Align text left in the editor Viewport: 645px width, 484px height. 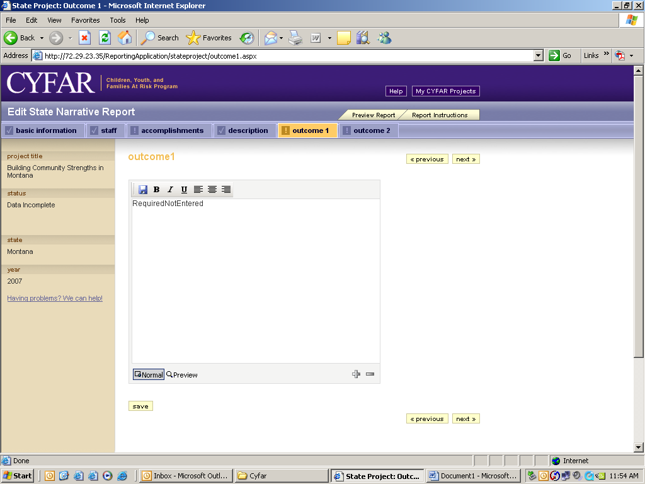coord(198,190)
